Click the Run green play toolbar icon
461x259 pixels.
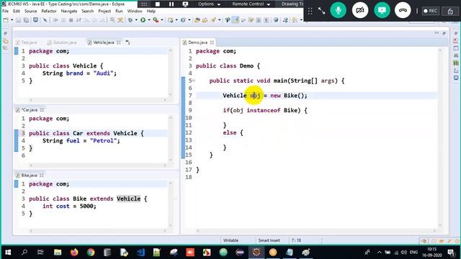(x=143, y=20)
